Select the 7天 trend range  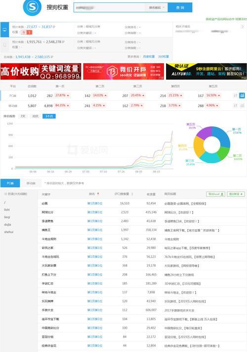pos(23,116)
